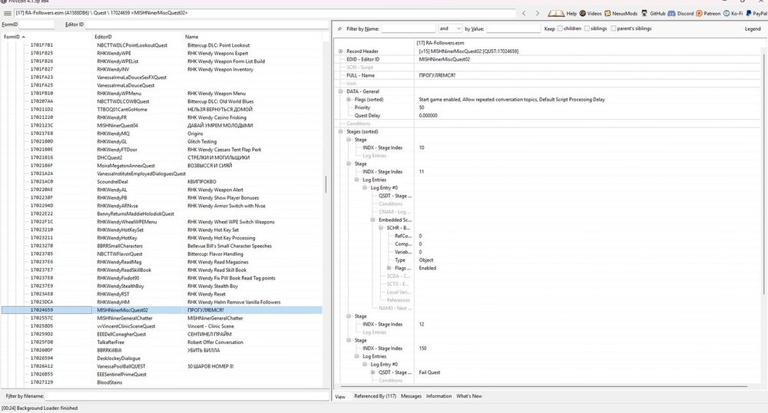Image resolution: width=768 pixels, height=413 pixels.
Task: Go back with the left arrow
Action: point(524,13)
